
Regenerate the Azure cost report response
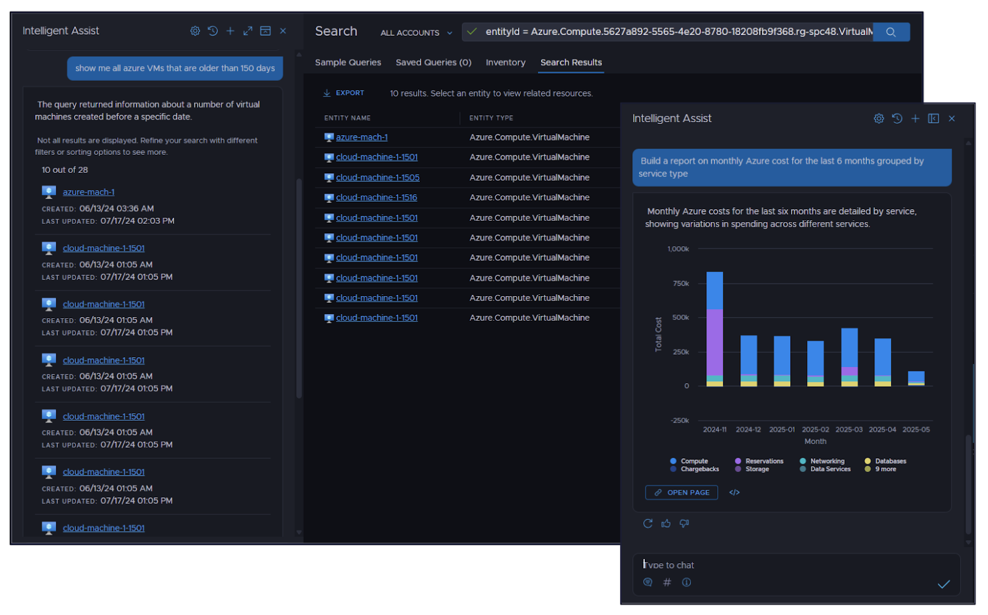click(x=648, y=524)
